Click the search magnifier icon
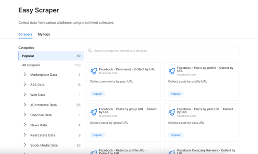 point(90,51)
